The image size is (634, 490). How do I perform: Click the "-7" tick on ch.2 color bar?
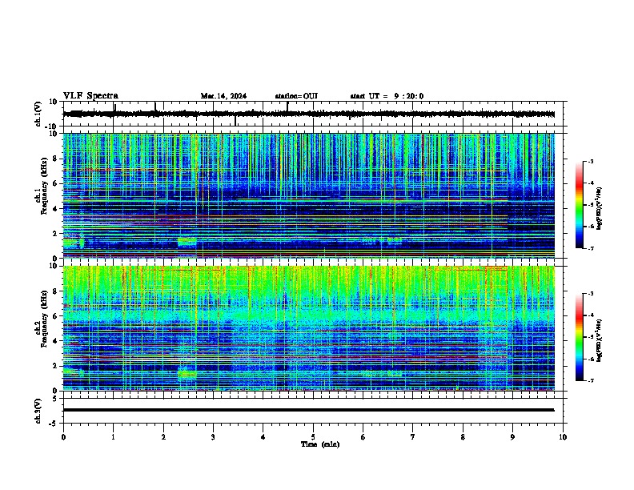[x=590, y=380]
